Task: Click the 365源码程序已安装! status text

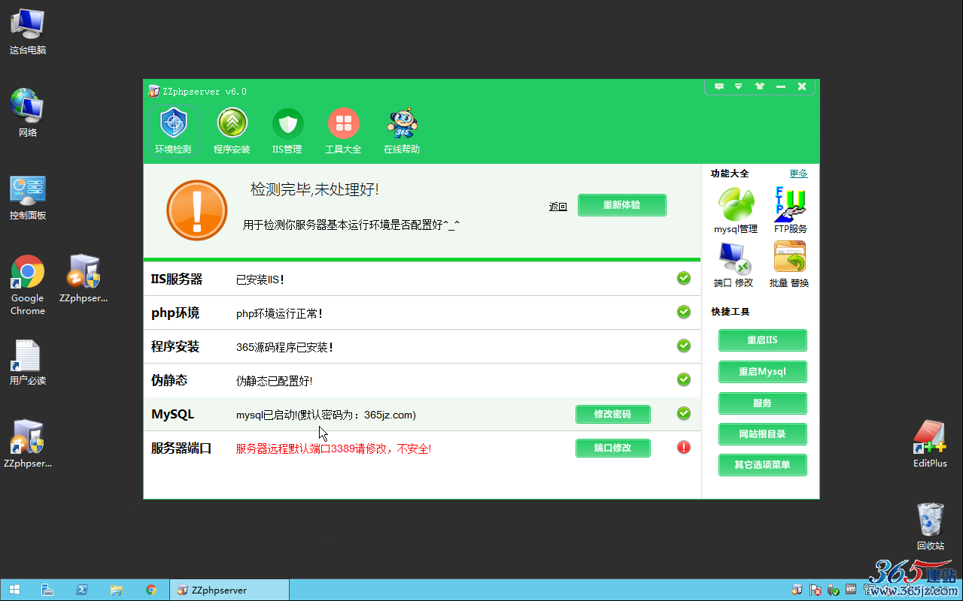Action: coord(284,347)
